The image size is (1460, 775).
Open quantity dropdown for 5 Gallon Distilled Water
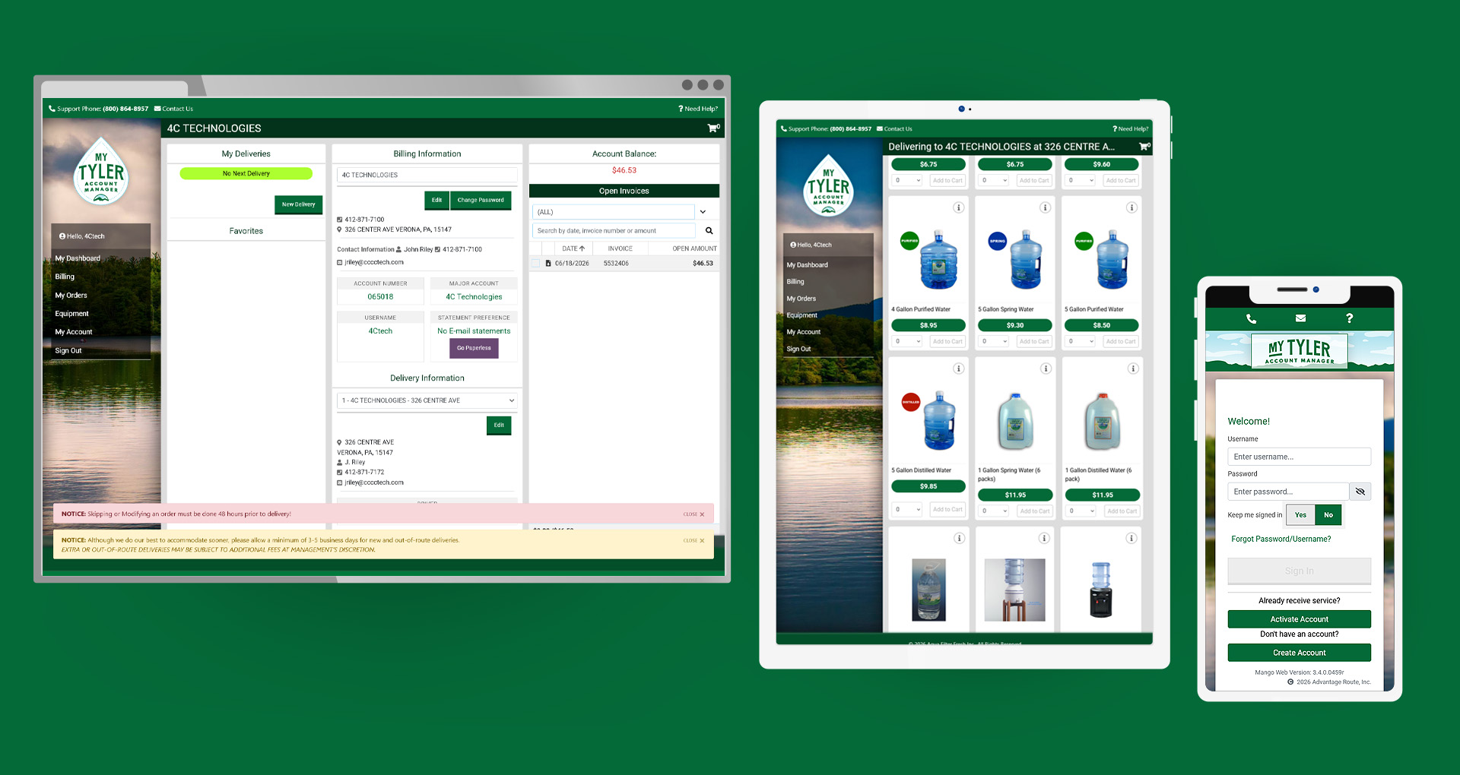tap(907, 510)
